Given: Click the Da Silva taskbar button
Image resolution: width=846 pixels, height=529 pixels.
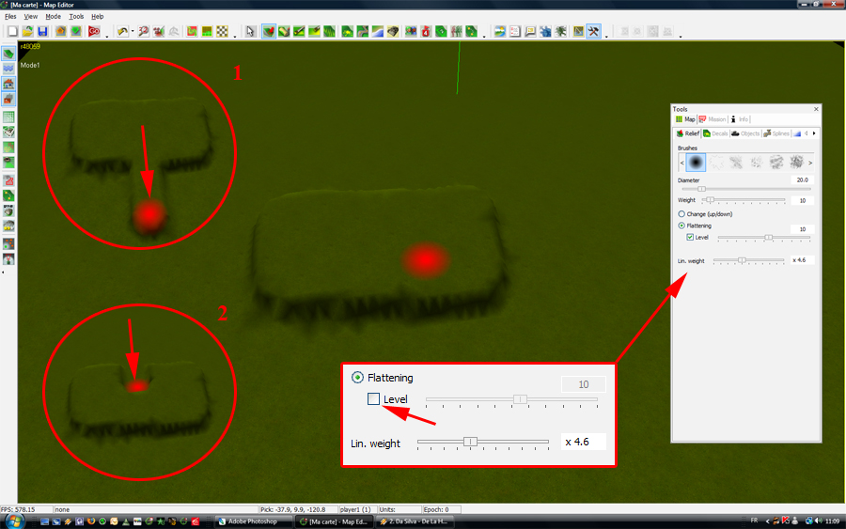Looking at the screenshot, I should (x=414, y=521).
